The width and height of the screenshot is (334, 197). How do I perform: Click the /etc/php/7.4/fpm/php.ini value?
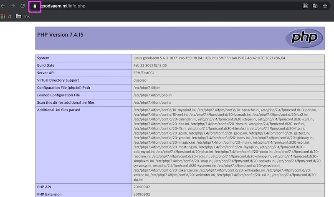point(153,95)
